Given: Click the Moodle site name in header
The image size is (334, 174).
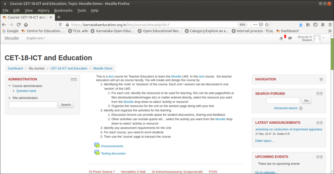Looking at the screenshot, I should pyautogui.click(x=12, y=38).
